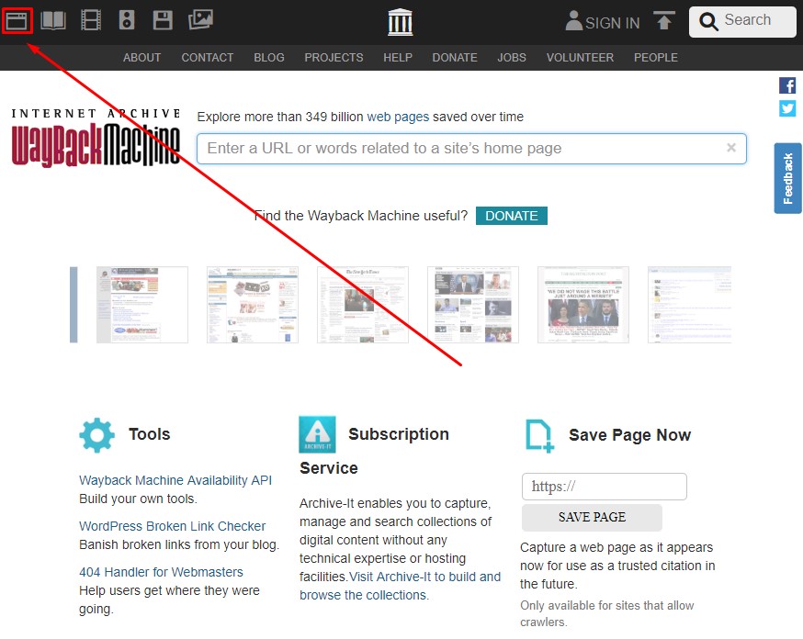Open the Video film strip icon

click(x=91, y=20)
